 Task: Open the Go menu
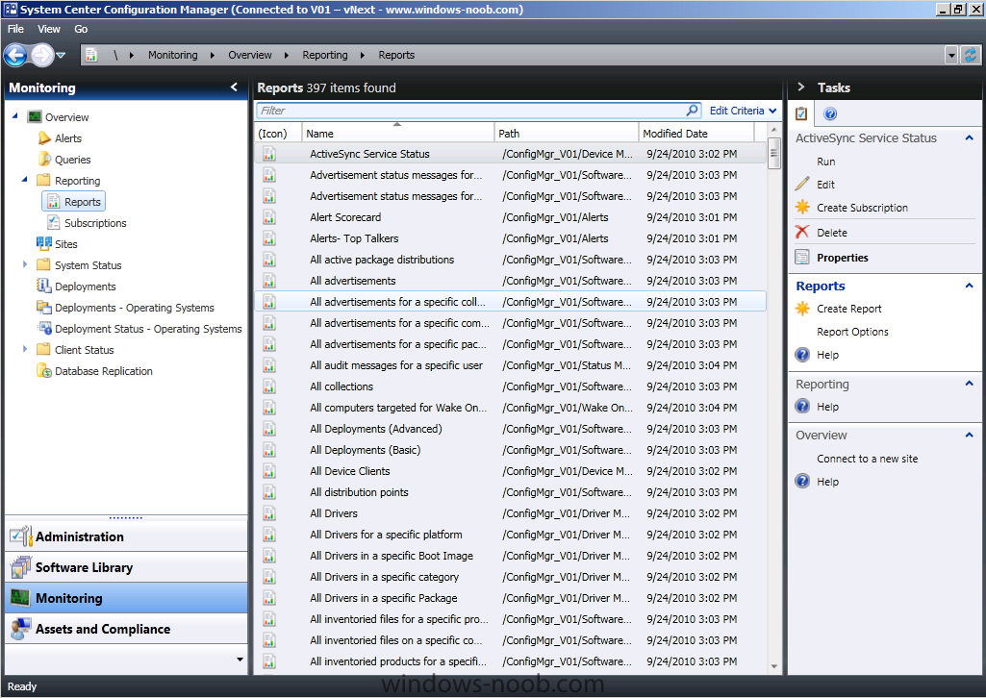click(x=81, y=29)
